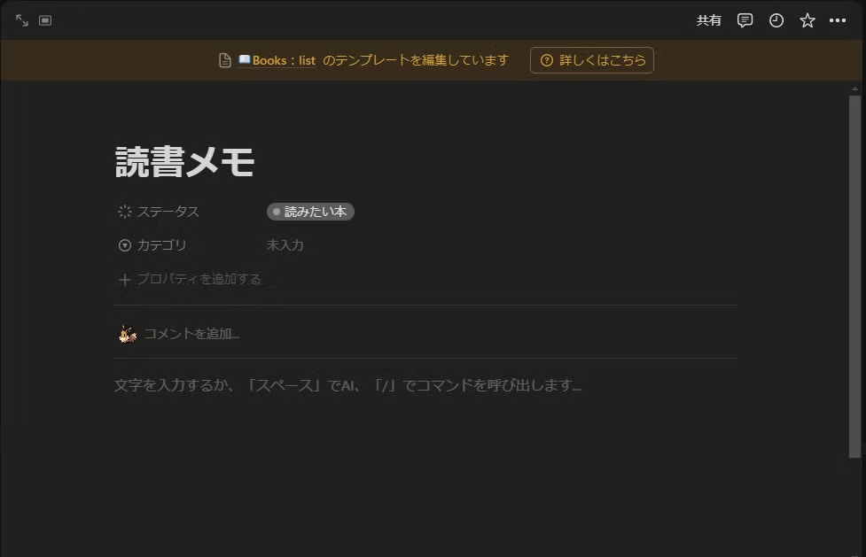Open the カテゴリ property name
This screenshot has width=866, height=557.
(162, 245)
